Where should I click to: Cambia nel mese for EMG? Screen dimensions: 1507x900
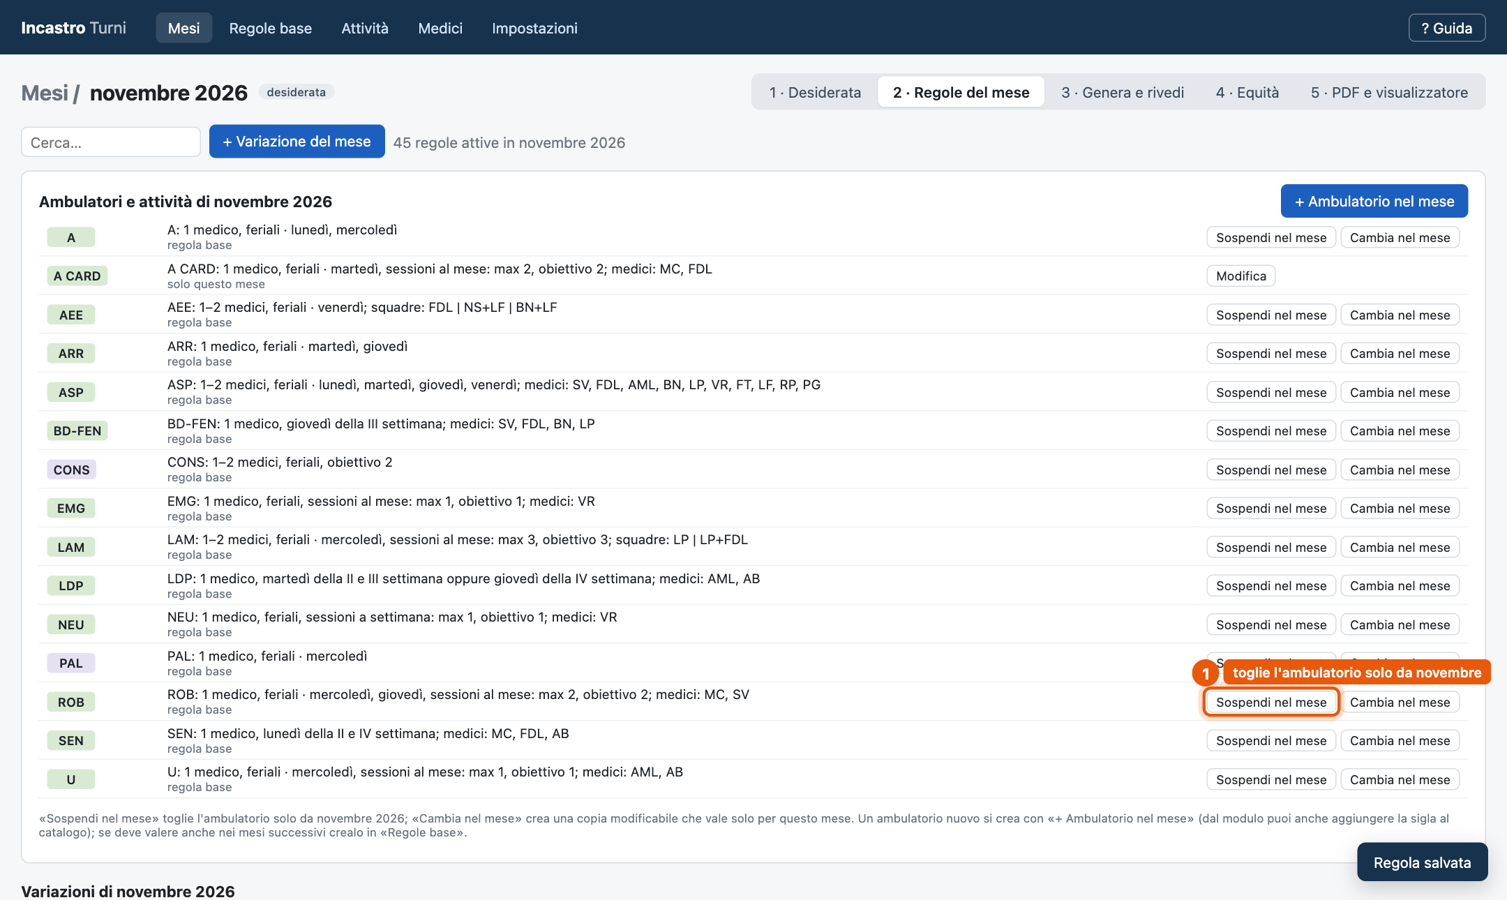coord(1400,509)
